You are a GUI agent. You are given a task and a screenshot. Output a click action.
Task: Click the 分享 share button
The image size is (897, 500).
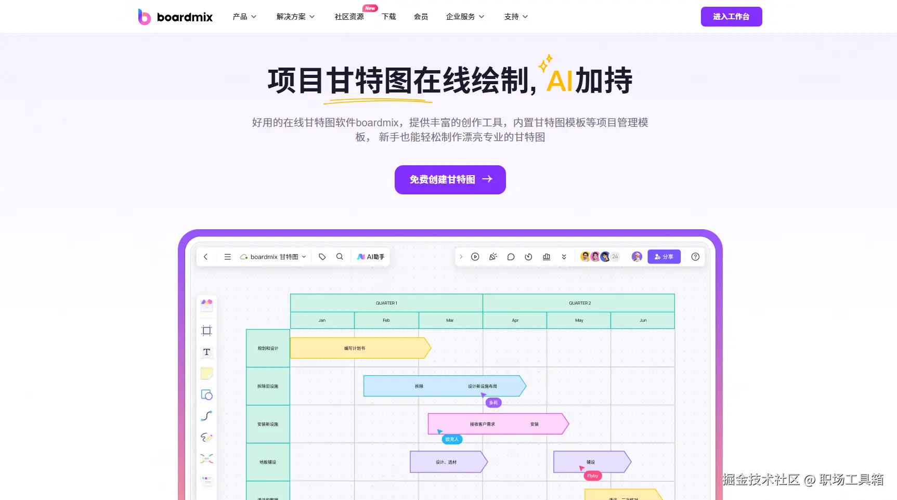click(x=664, y=257)
